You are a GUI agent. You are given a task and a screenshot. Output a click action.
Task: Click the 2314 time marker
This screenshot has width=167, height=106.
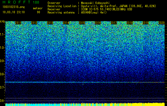(x=66, y=23)
